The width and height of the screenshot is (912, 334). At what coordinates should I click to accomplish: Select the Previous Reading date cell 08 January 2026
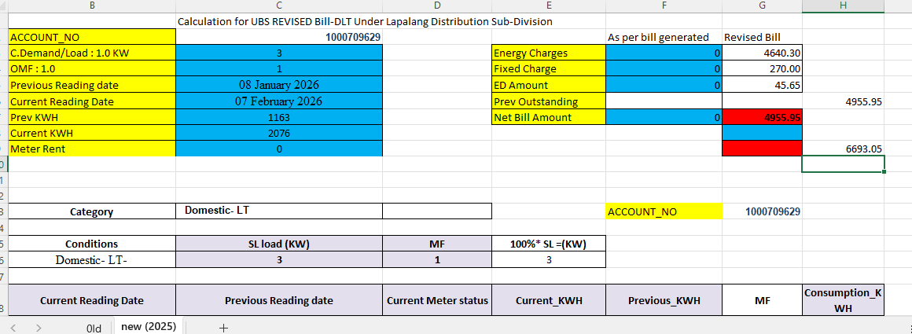point(279,85)
